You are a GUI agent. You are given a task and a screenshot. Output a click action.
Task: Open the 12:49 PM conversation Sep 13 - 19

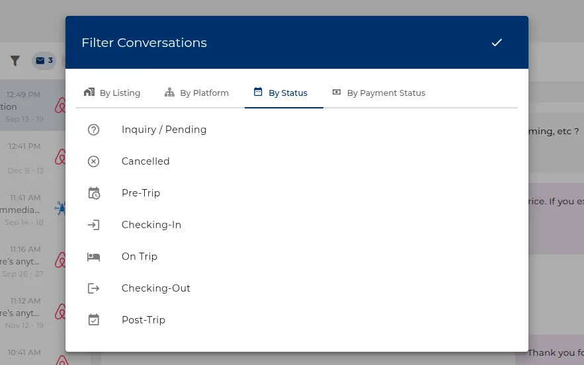tap(33, 106)
